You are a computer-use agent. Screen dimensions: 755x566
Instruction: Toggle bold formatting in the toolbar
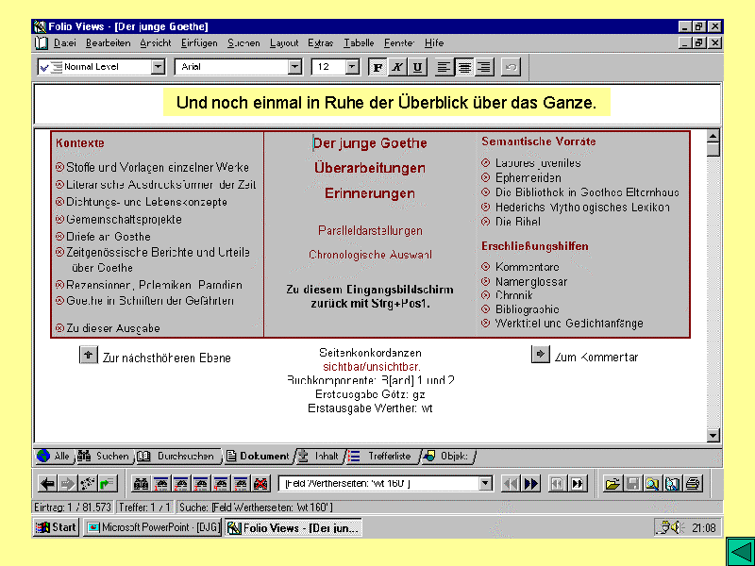coord(377,67)
